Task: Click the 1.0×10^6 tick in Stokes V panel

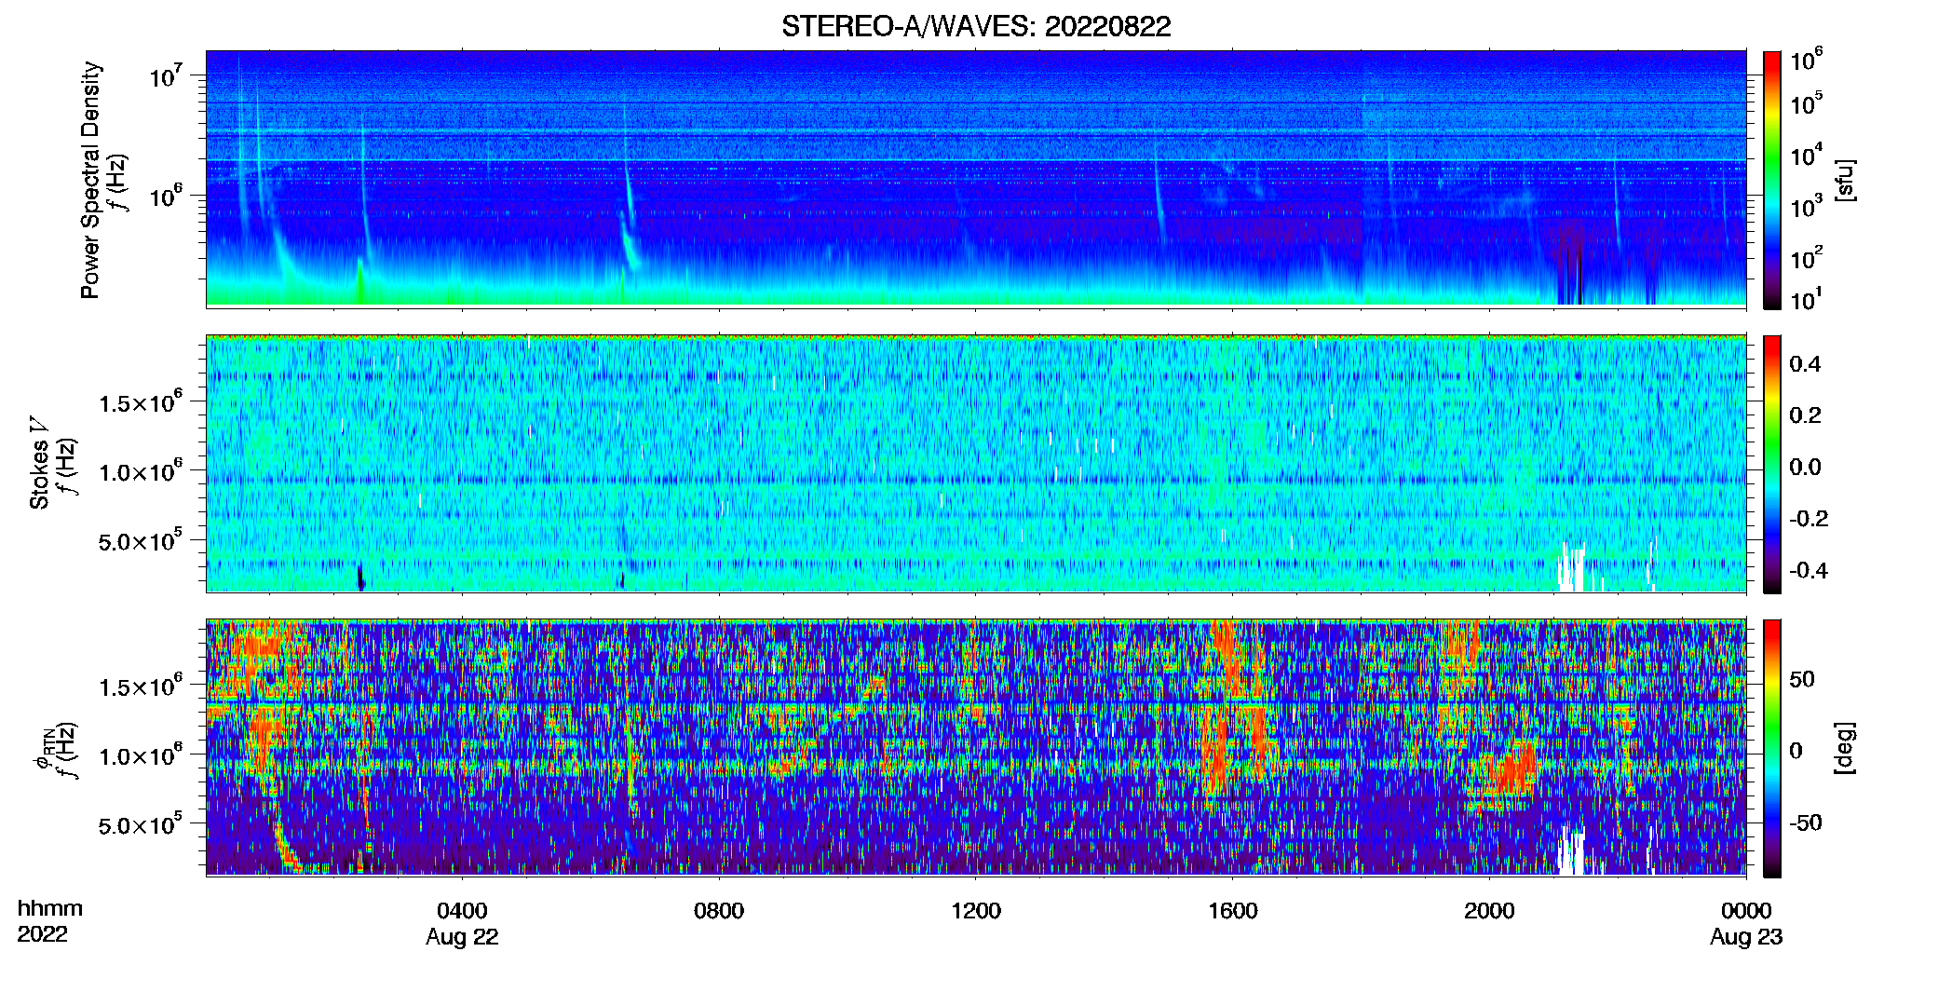Action: coord(141,471)
